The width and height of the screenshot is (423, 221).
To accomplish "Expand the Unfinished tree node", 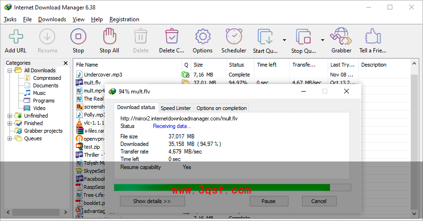I will pos(10,116).
